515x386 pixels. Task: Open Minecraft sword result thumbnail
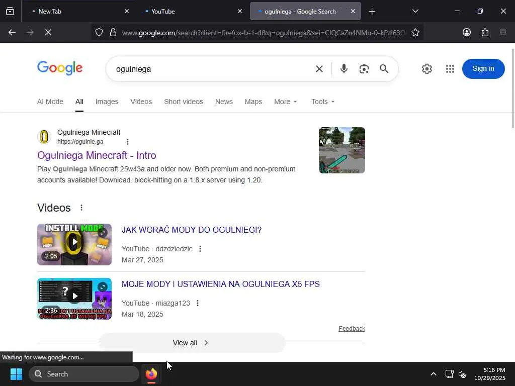341,150
